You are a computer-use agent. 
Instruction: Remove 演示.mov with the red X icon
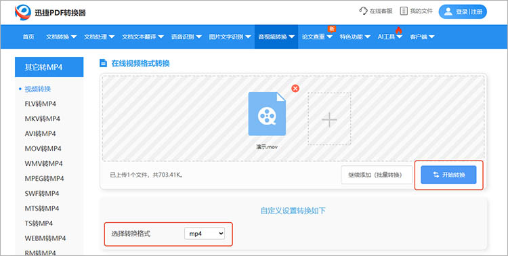[295, 89]
